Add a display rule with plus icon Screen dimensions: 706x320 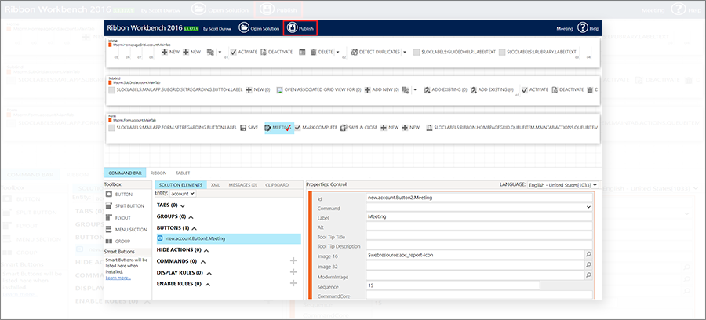click(x=293, y=272)
